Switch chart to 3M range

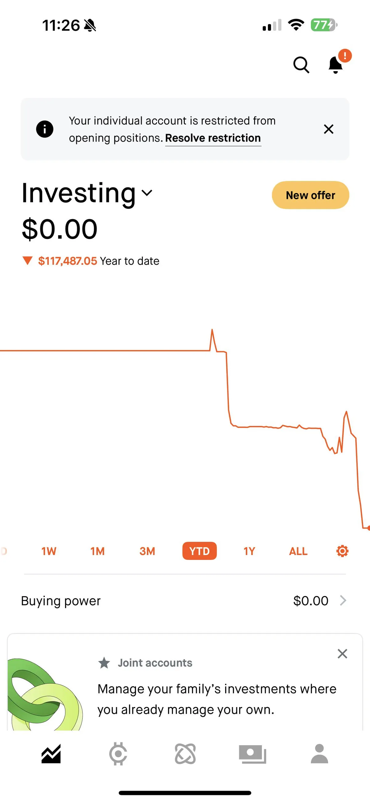[x=147, y=551]
